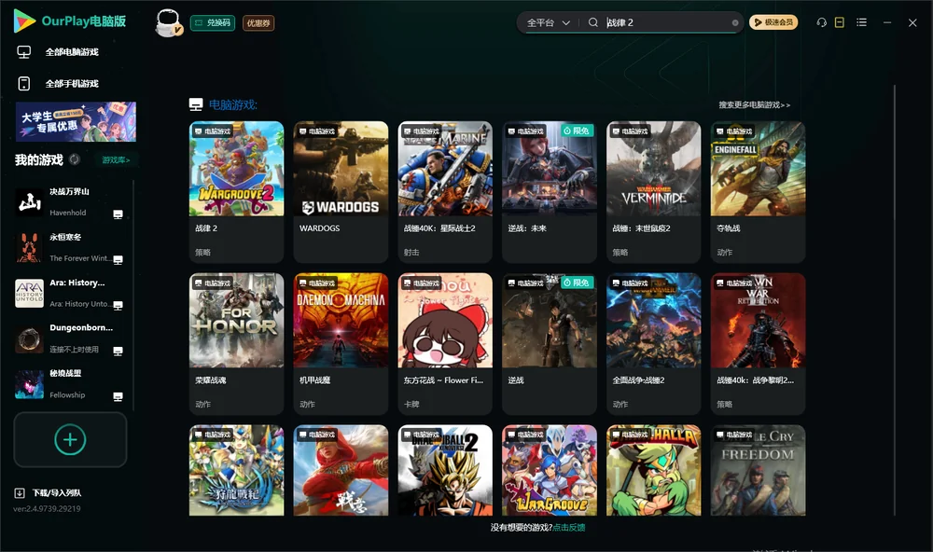Open the 逆战 game card
The height and width of the screenshot is (552, 933).
(x=550, y=343)
